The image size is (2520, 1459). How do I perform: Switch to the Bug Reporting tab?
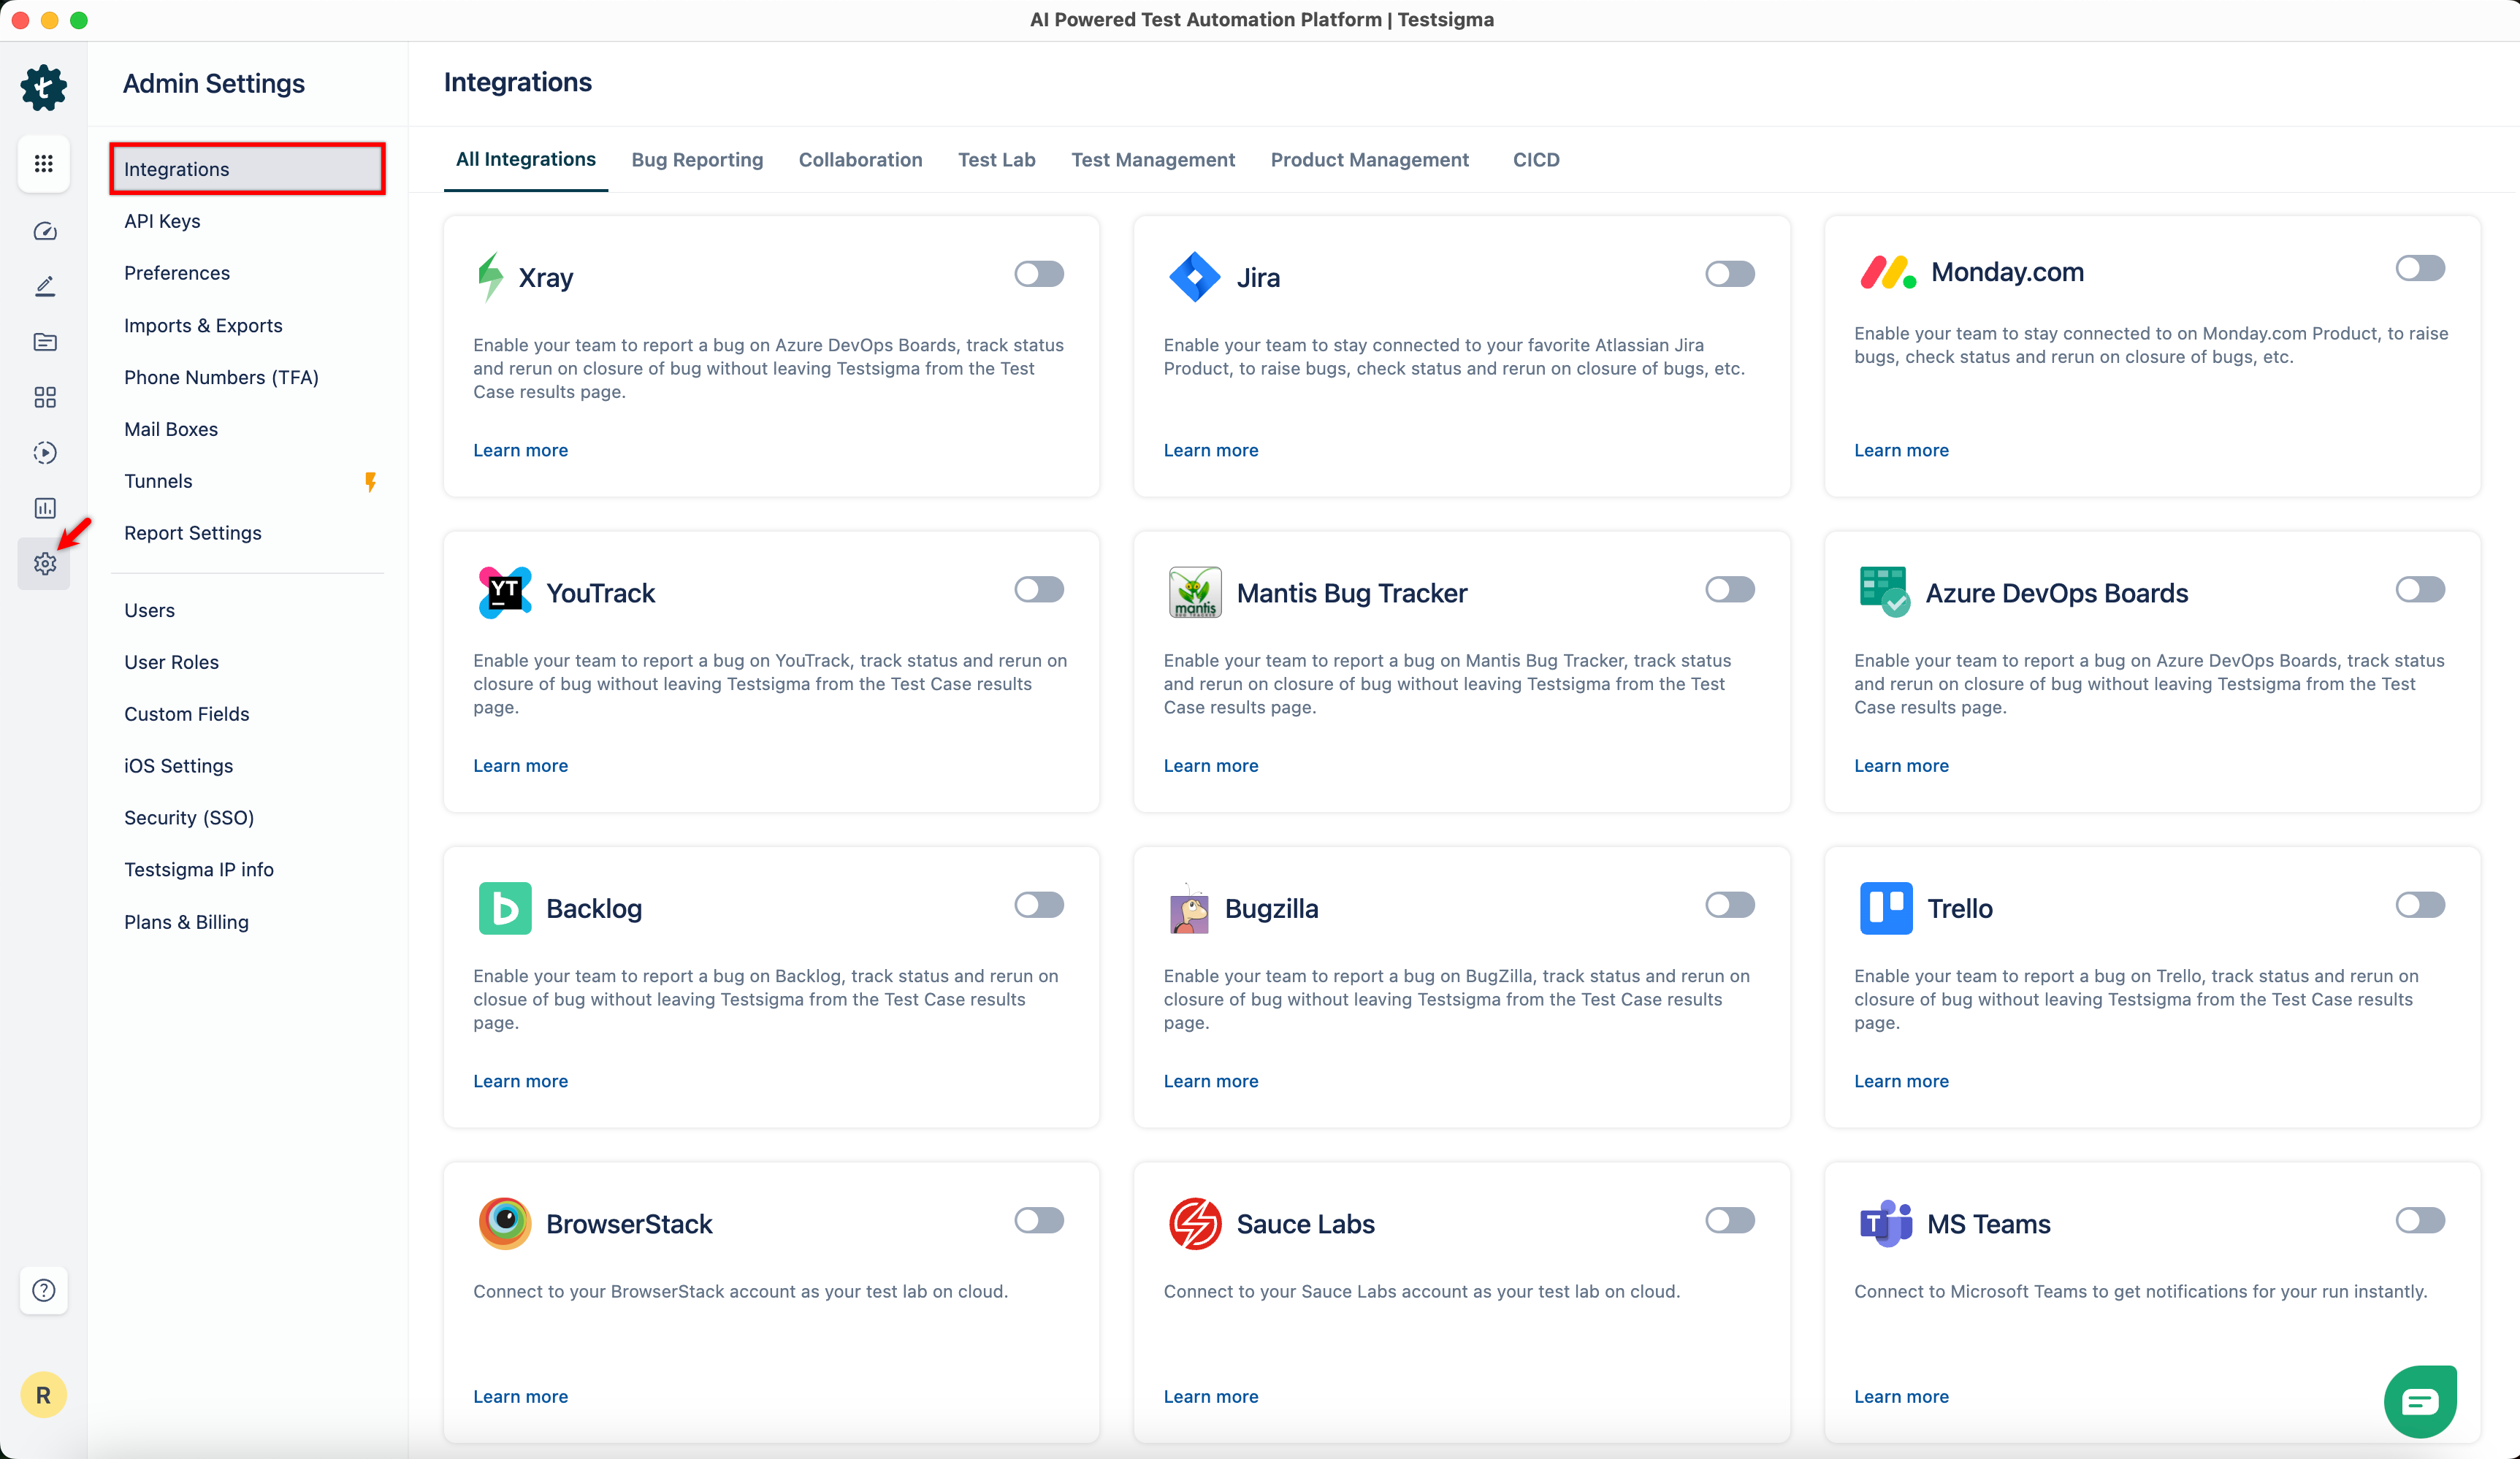click(x=697, y=159)
